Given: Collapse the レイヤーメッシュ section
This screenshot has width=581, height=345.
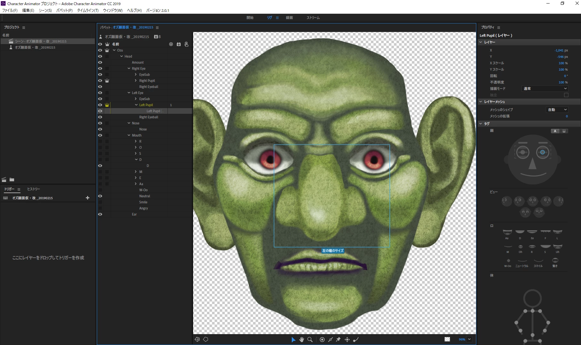Looking at the screenshot, I should [481, 102].
